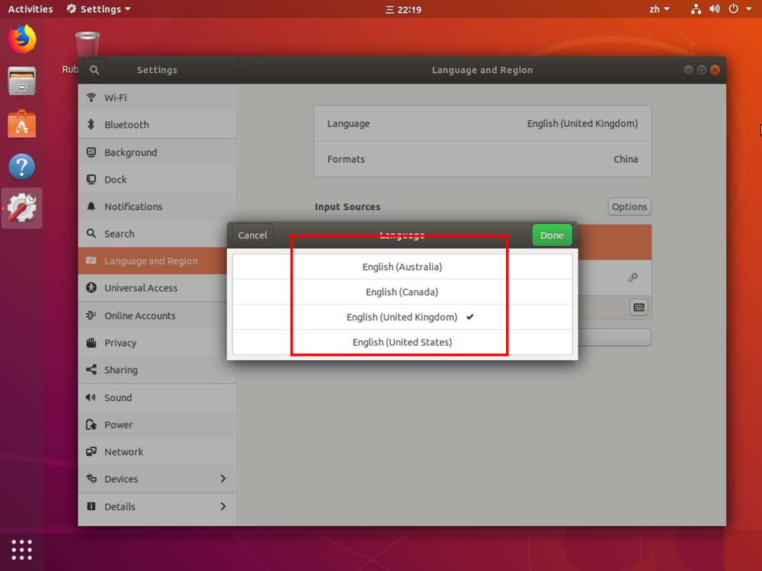Select English (Canada) from the language list

pos(402,292)
